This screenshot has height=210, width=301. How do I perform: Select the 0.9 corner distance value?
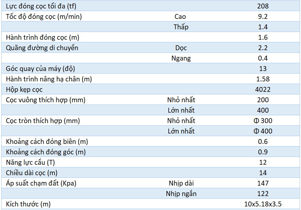coord(263,152)
